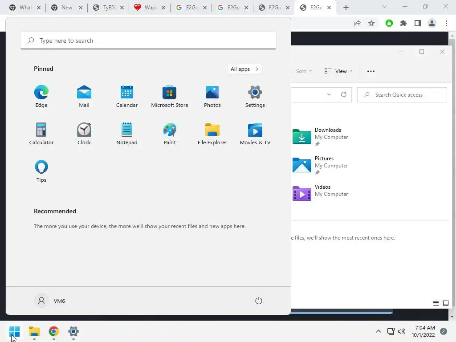Open Chrome three-dot menu
Viewport: 456px width, 342px height.
446,23
